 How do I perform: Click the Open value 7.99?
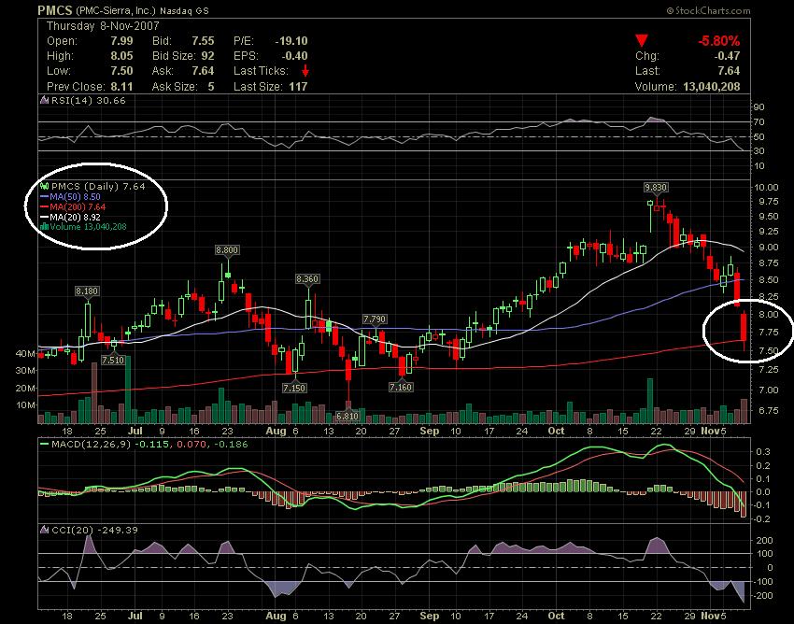tap(121, 41)
